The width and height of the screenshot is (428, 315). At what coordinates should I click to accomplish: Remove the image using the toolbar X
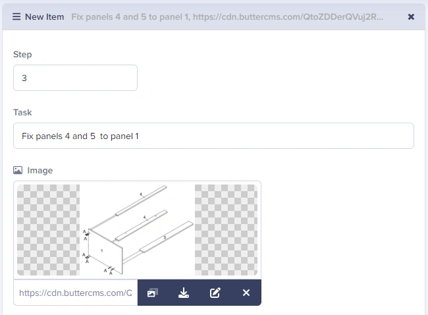click(x=246, y=293)
